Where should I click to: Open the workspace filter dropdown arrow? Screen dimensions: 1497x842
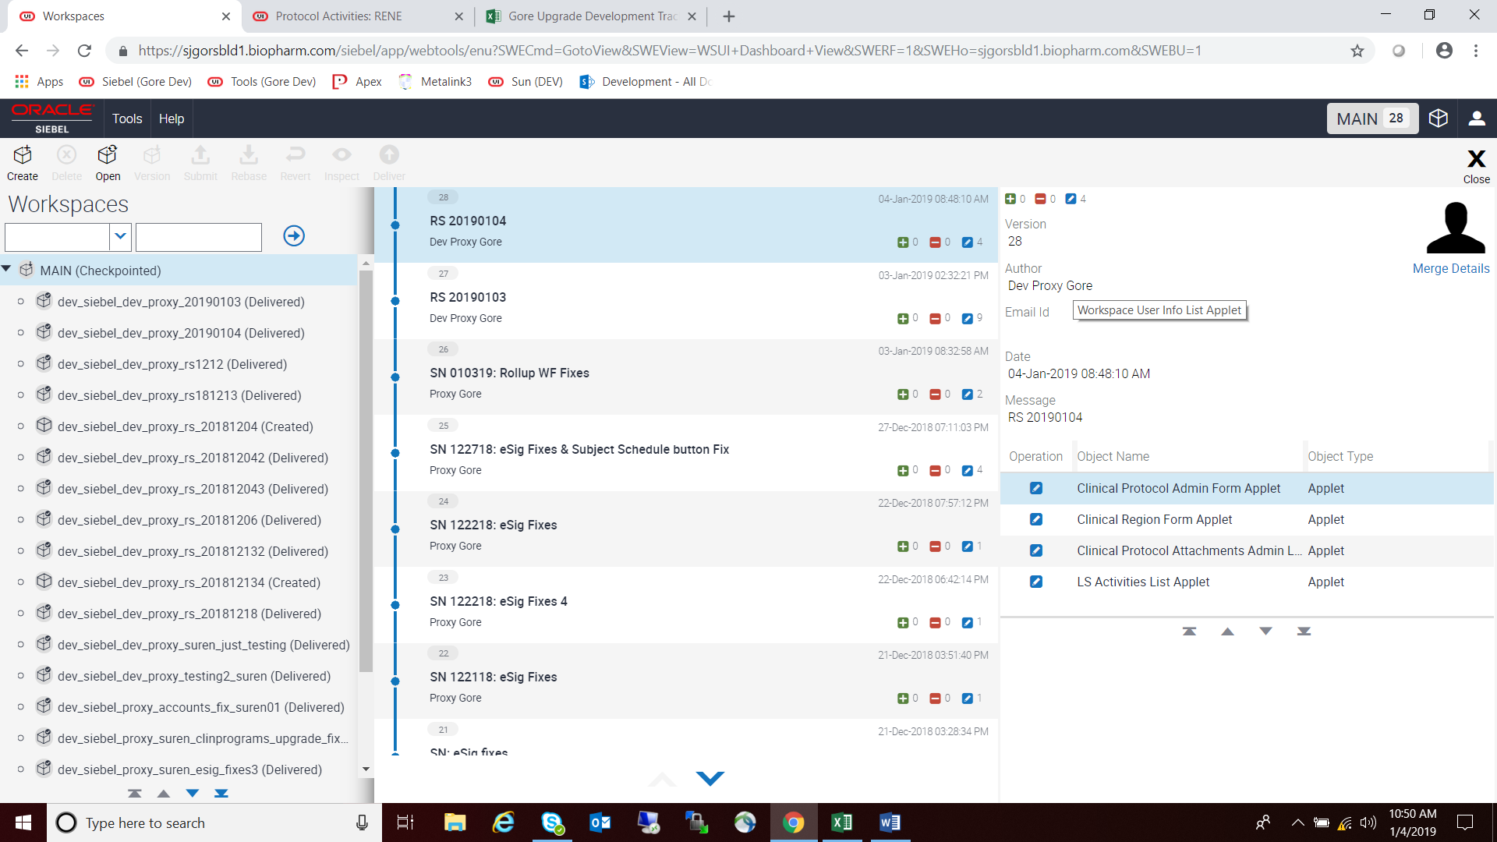coord(120,236)
